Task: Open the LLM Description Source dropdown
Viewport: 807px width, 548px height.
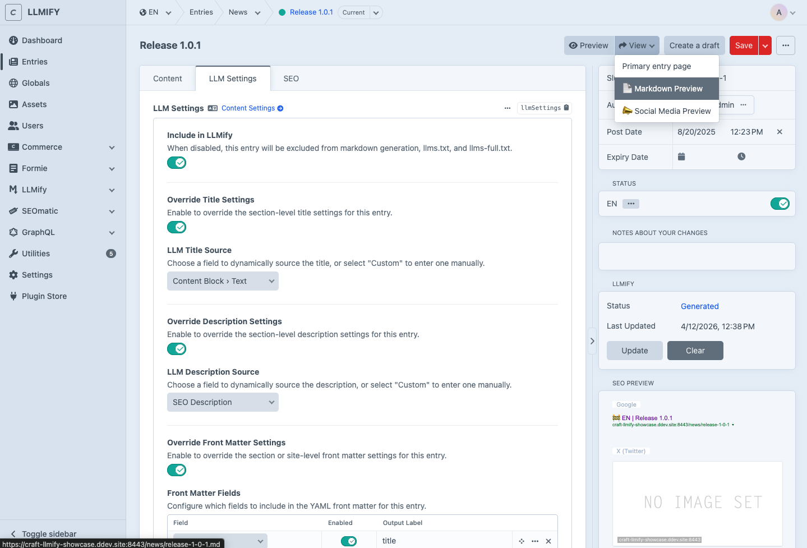Action: pyautogui.click(x=223, y=402)
